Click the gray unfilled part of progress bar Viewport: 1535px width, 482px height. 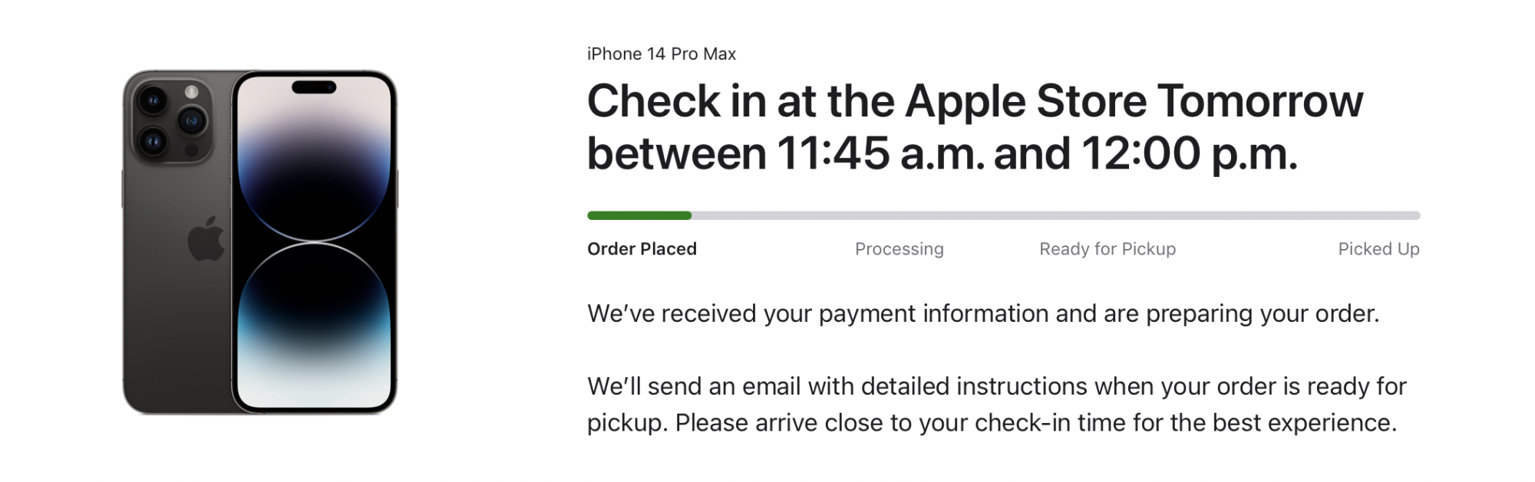(1055, 215)
